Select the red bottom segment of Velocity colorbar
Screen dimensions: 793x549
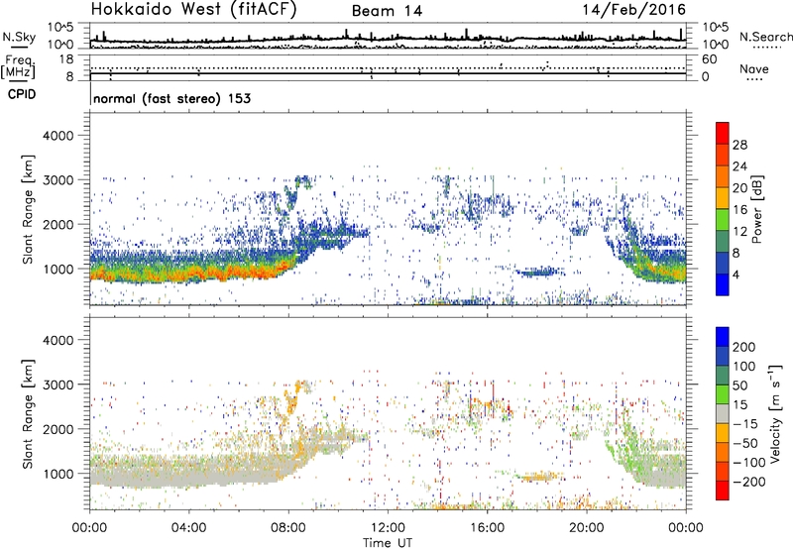click(x=723, y=491)
